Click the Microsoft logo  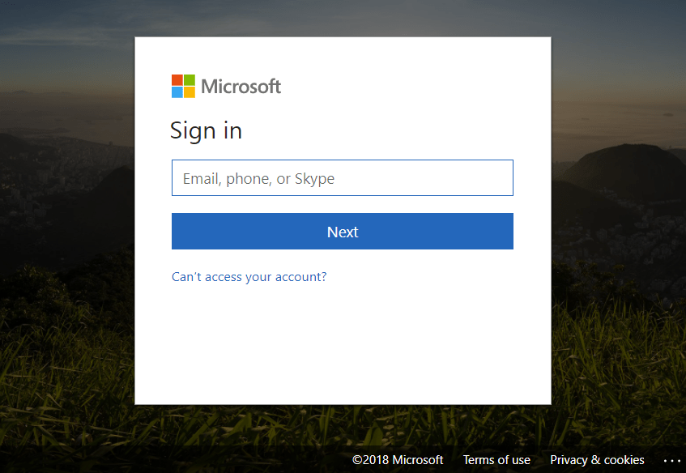pyautogui.click(x=181, y=86)
